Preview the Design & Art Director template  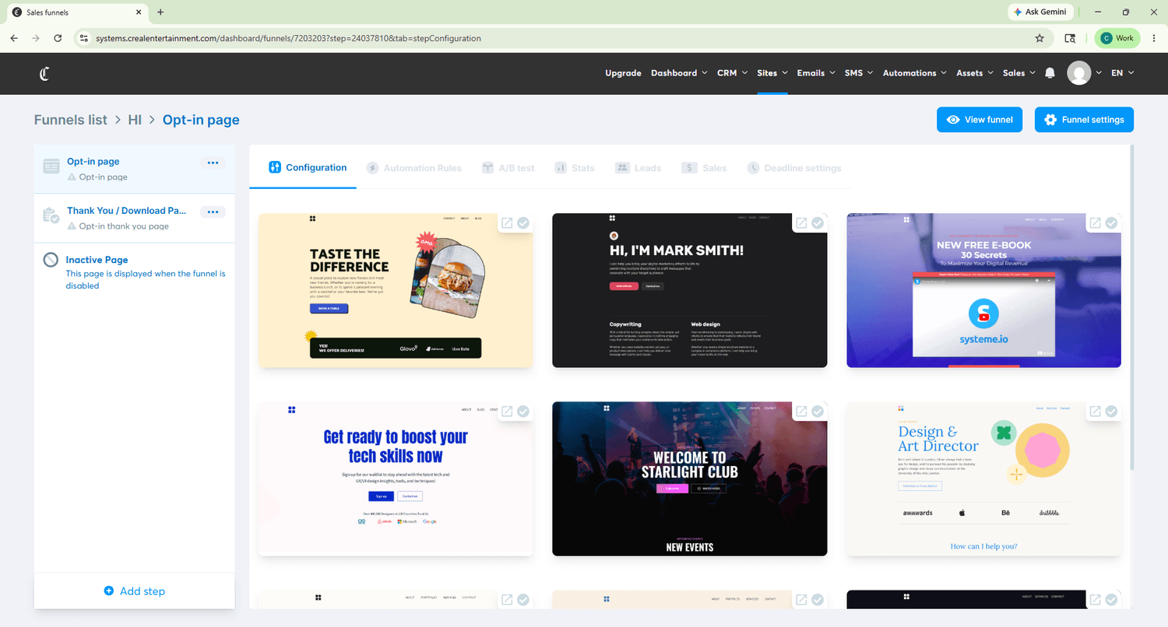point(1096,412)
